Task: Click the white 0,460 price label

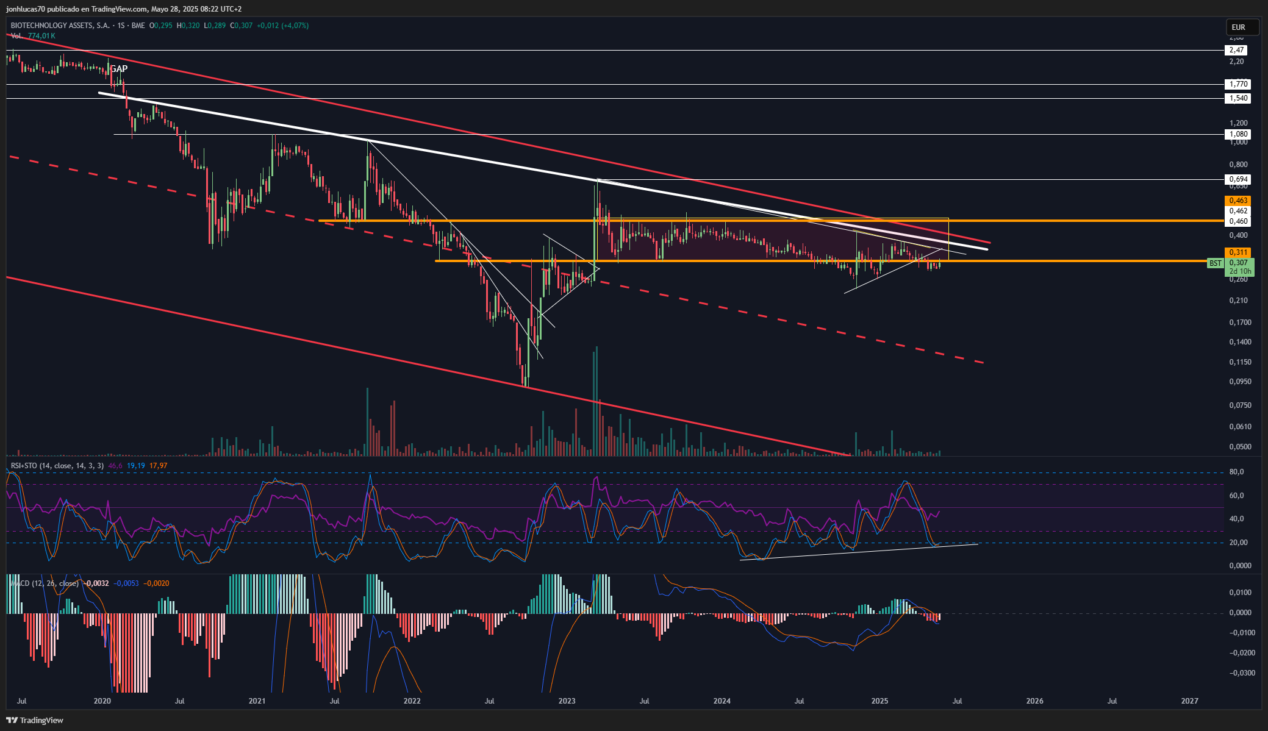Action: [1238, 221]
